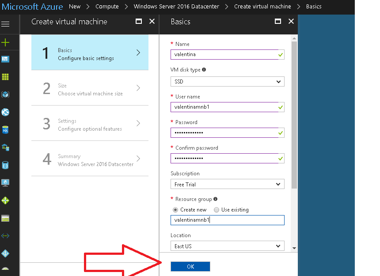
Task: Open App Services globe icon
Action: pos(5,112)
